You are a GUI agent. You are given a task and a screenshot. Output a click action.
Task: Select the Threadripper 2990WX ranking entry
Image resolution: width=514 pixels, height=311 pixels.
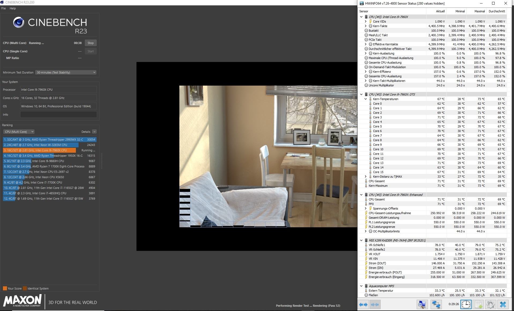tap(50, 140)
